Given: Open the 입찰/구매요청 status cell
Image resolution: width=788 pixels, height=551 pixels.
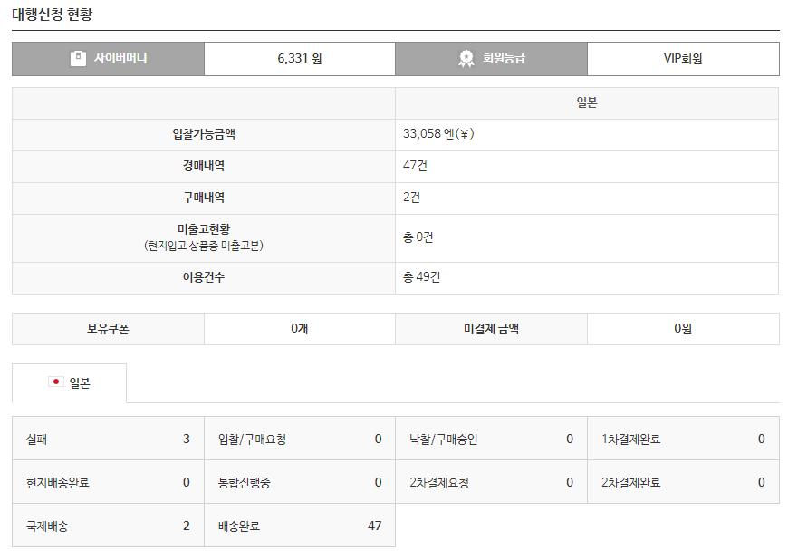Looking at the screenshot, I should [300, 439].
